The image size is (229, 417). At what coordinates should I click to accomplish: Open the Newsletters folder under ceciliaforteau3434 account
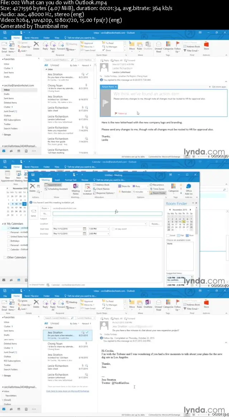coord(11,395)
